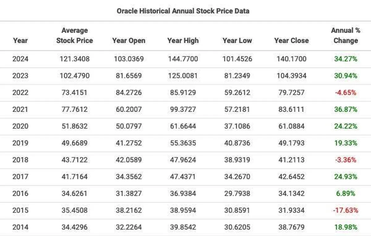Click the Year Close column header
Screen dimensions: 371x236
point(291,40)
